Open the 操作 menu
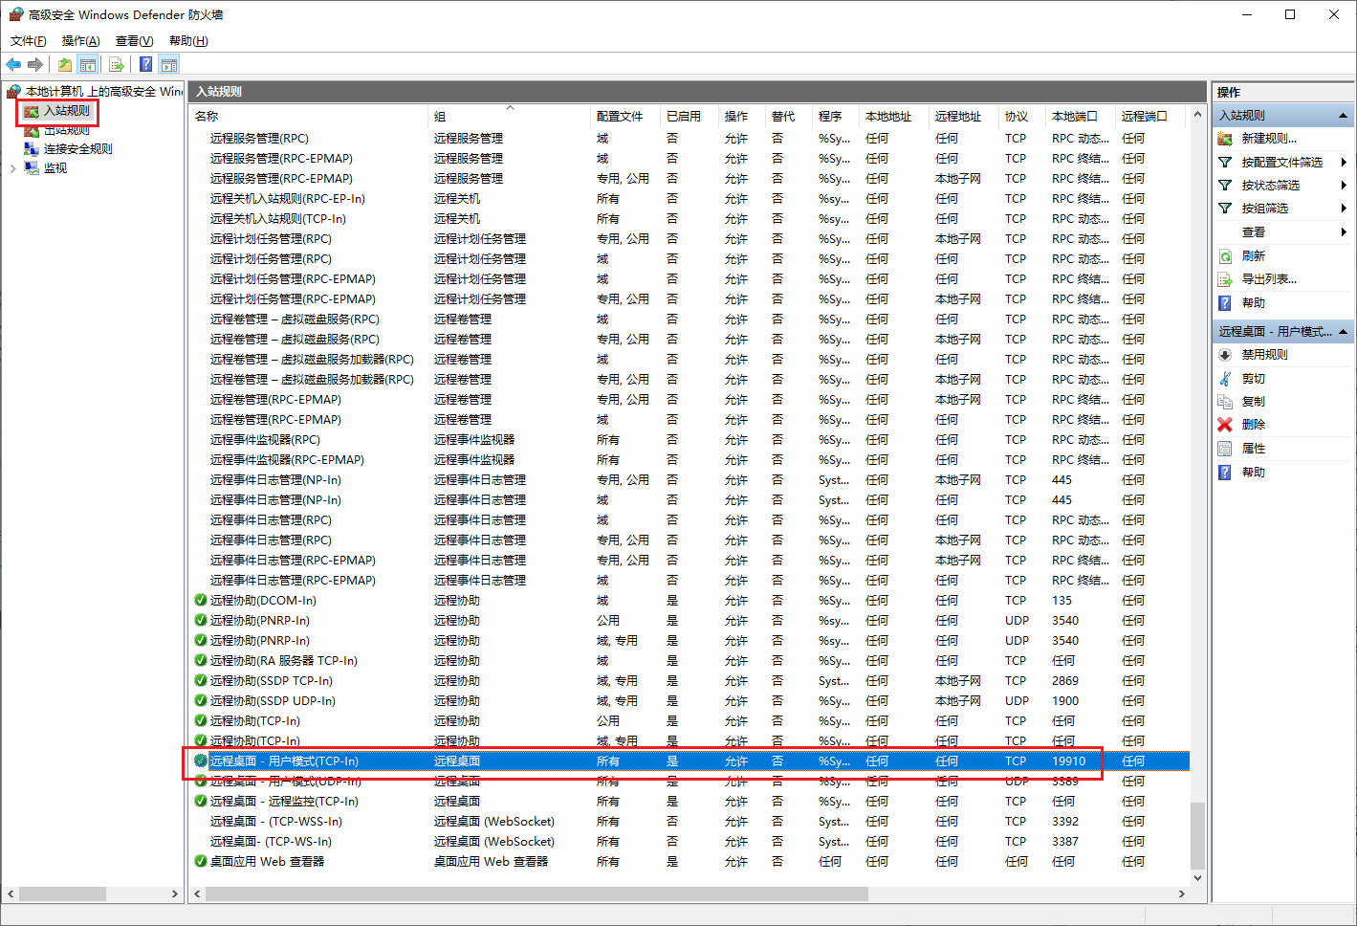Image resolution: width=1357 pixels, height=926 pixels. [x=79, y=40]
